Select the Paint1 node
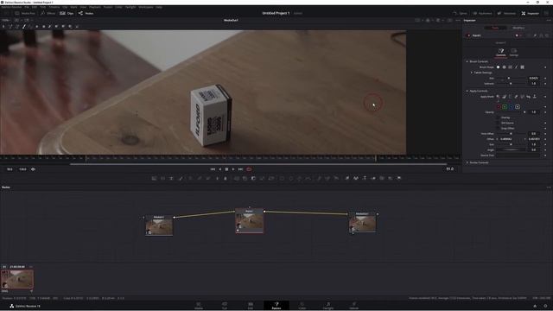 point(250,221)
